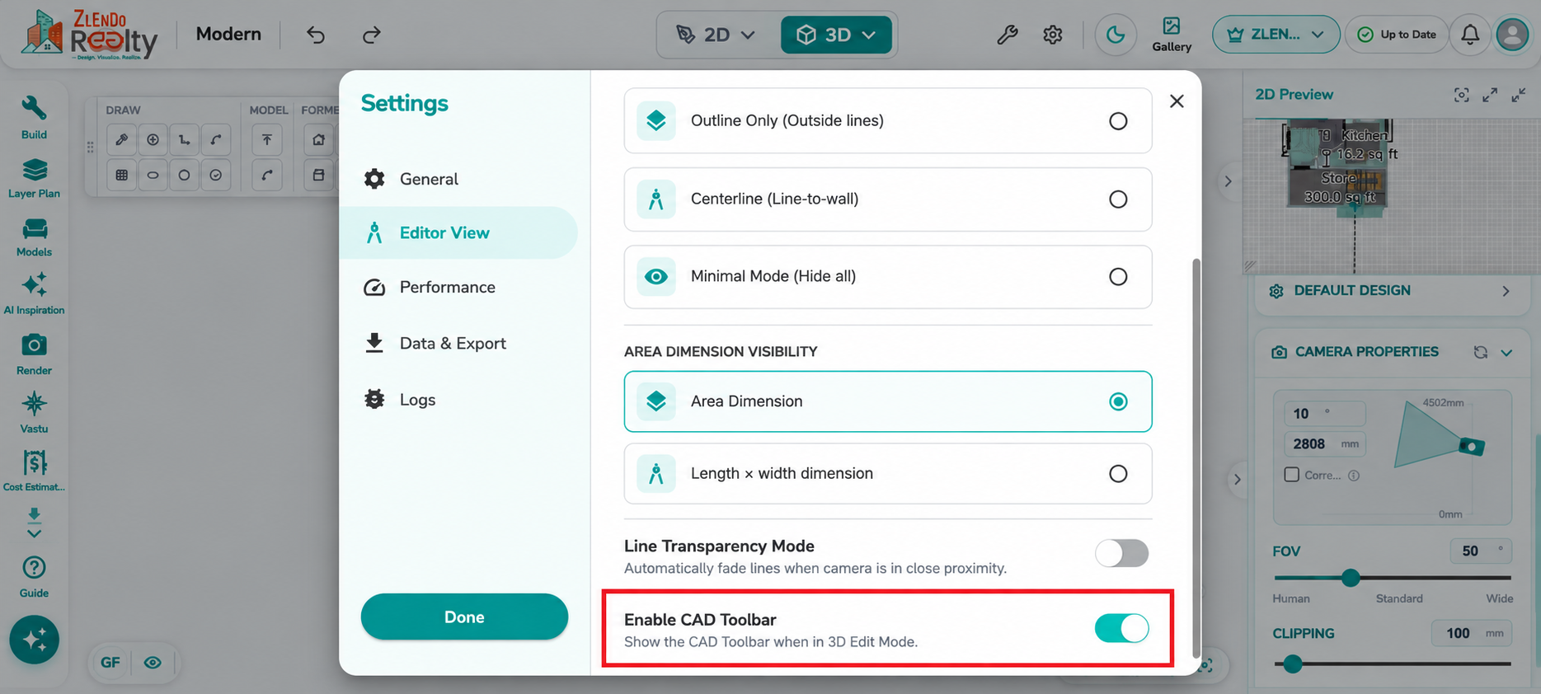Open the ZLEN... account dropdown

pyautogui.click(x=1276, y=35)
